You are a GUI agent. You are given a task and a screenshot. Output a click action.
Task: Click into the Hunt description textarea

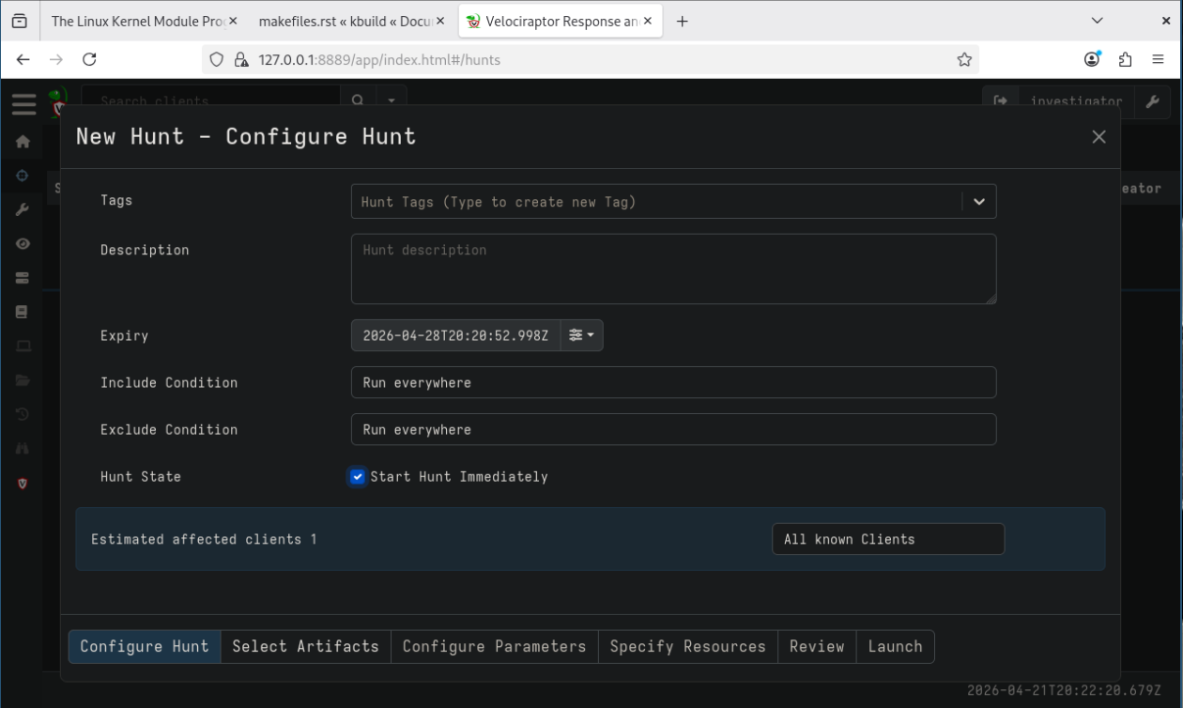(673, 269)
